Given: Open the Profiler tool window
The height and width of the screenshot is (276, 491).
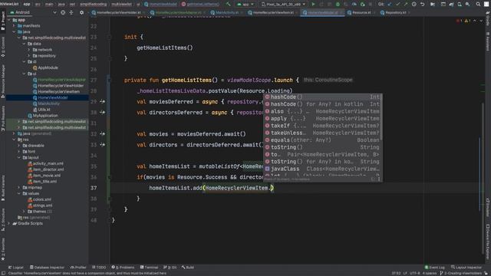Looking at the screenshot, I should click(78, 268).
